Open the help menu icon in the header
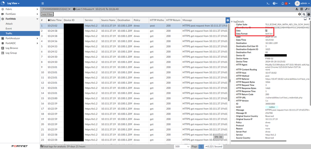 (274, 3)
